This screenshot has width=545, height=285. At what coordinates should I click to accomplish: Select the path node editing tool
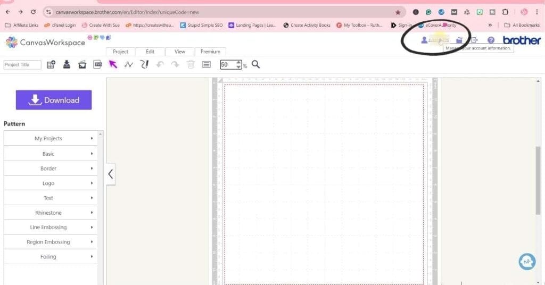click(129, 64)
